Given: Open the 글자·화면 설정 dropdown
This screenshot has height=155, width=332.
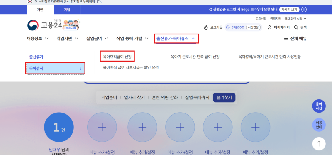Looking at the screenshot, I should pos(295,19).
